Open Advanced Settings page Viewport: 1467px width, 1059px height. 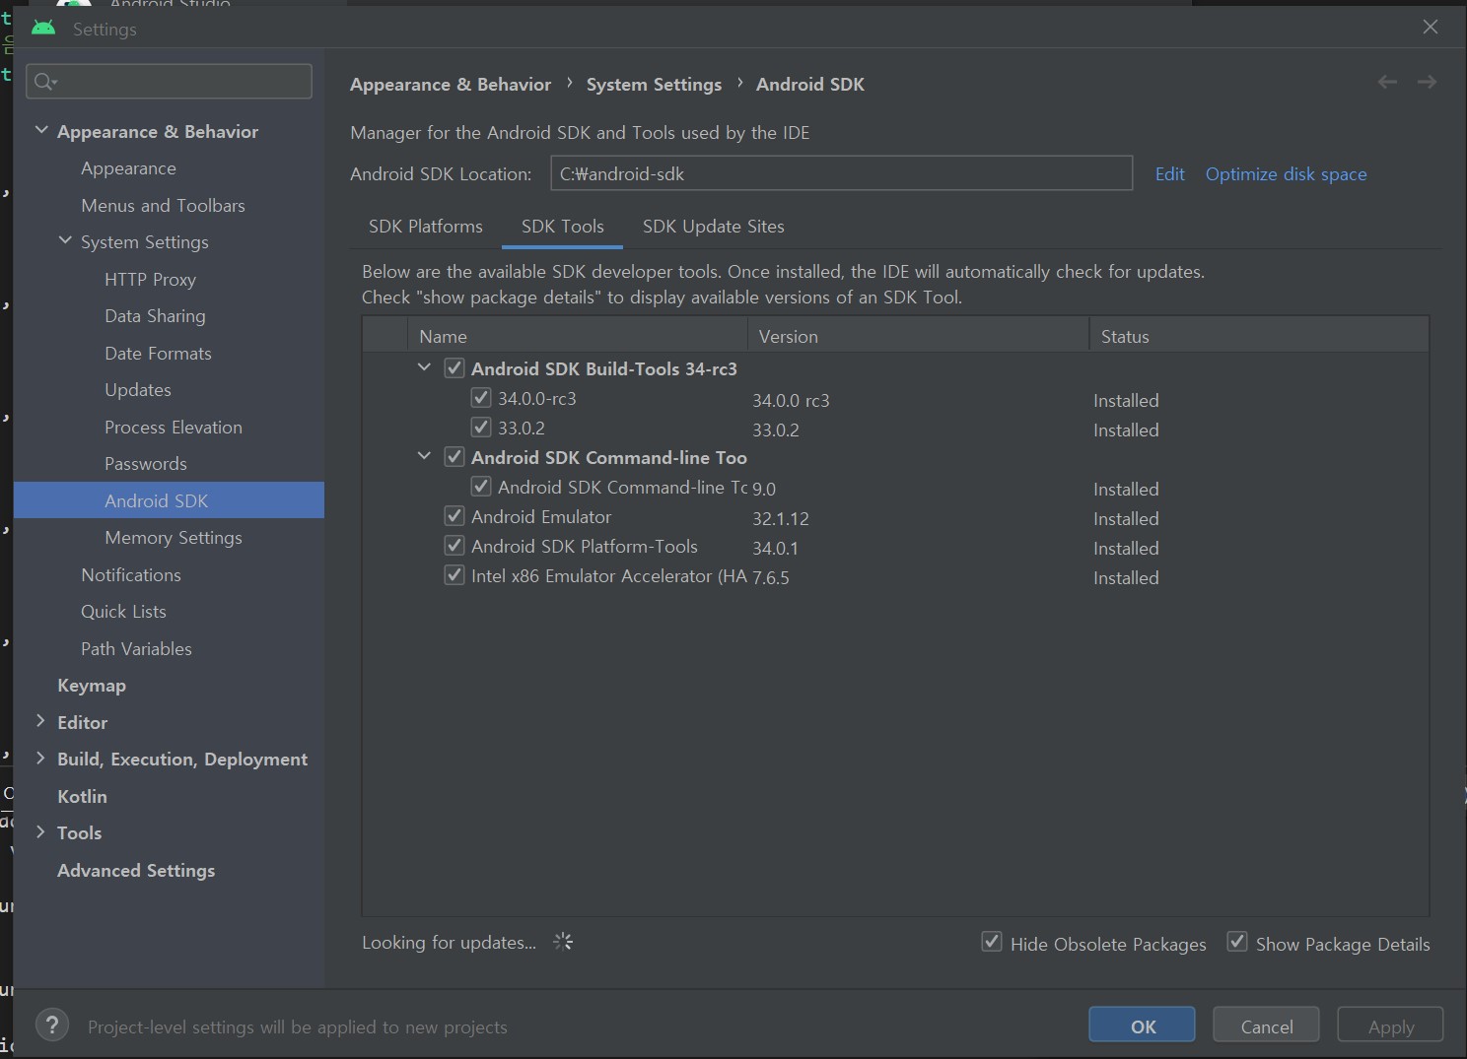coord(136,870)
